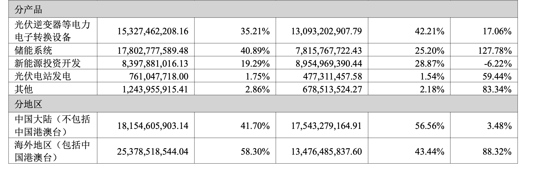Click the 储能系统 row label

point(33,50)
